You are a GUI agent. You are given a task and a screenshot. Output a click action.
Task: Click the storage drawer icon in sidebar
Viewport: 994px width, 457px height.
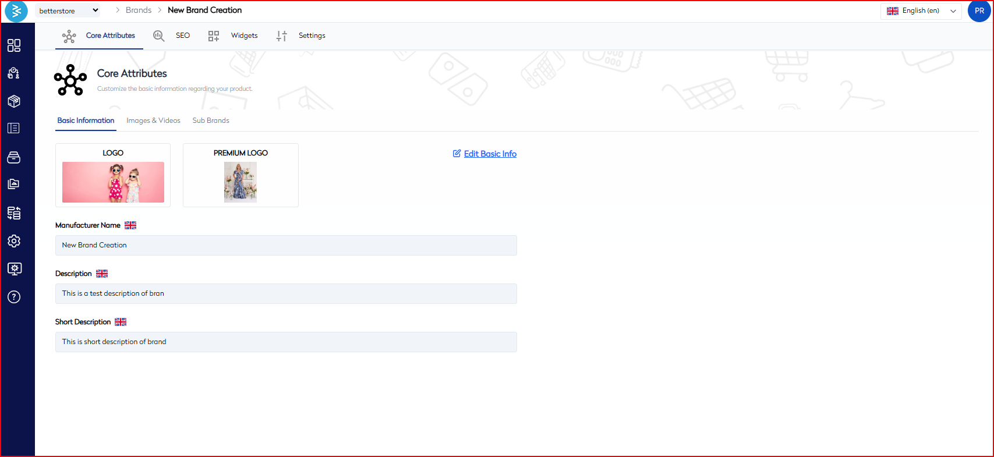pos(14,157)
